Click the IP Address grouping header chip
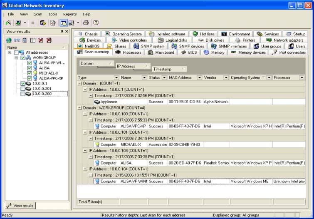The width and height of the screenshot is (314, 219). pos(133,66)
